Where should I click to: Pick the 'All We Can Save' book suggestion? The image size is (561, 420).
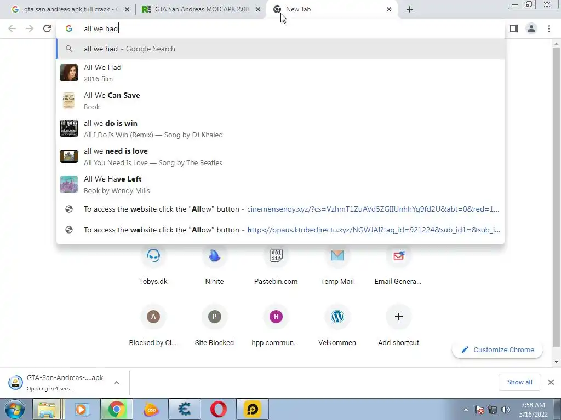tap(280, 101)
